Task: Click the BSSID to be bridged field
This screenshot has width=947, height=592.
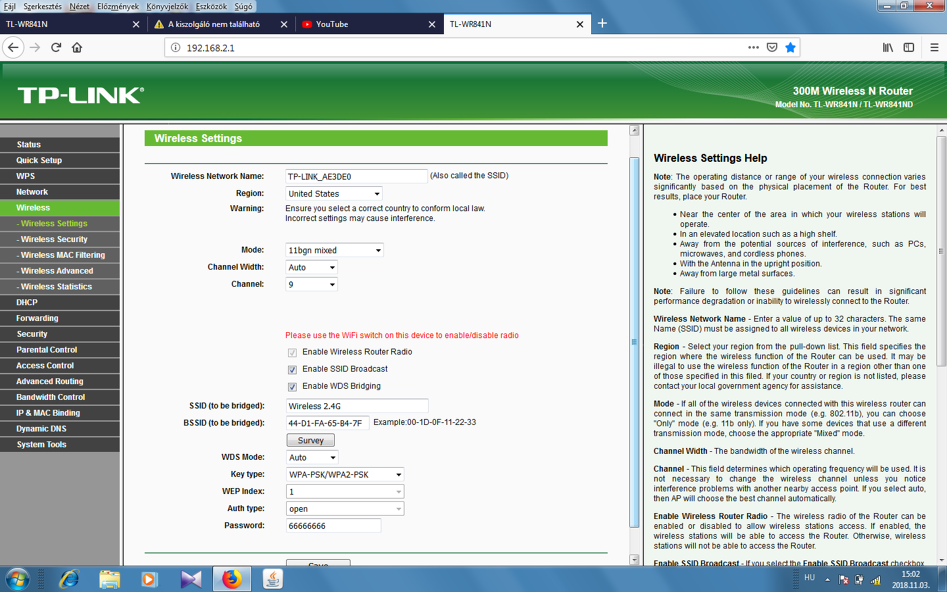Action: [328, 423]
